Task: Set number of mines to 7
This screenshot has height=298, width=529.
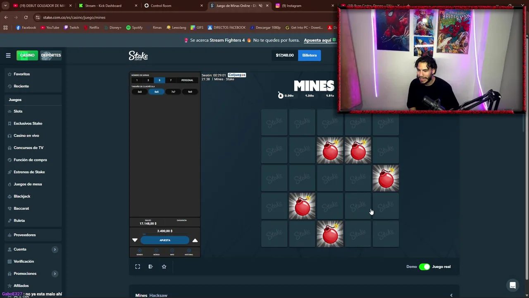Action: click(x=170, y=80)
